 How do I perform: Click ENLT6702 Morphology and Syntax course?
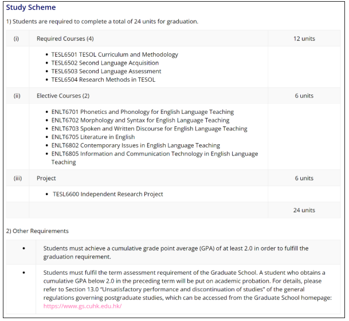click(140, 120)
